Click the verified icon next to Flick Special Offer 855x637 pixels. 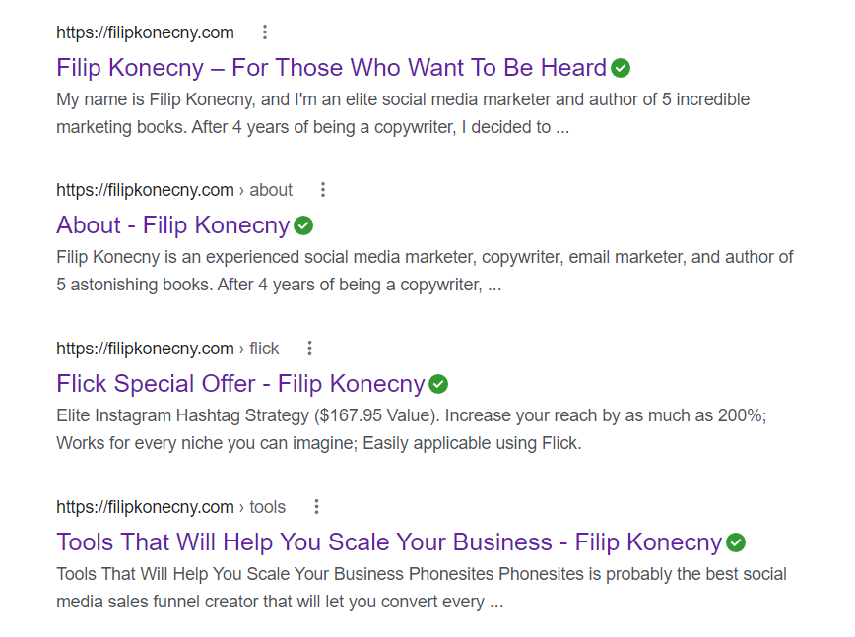(439, 383)
